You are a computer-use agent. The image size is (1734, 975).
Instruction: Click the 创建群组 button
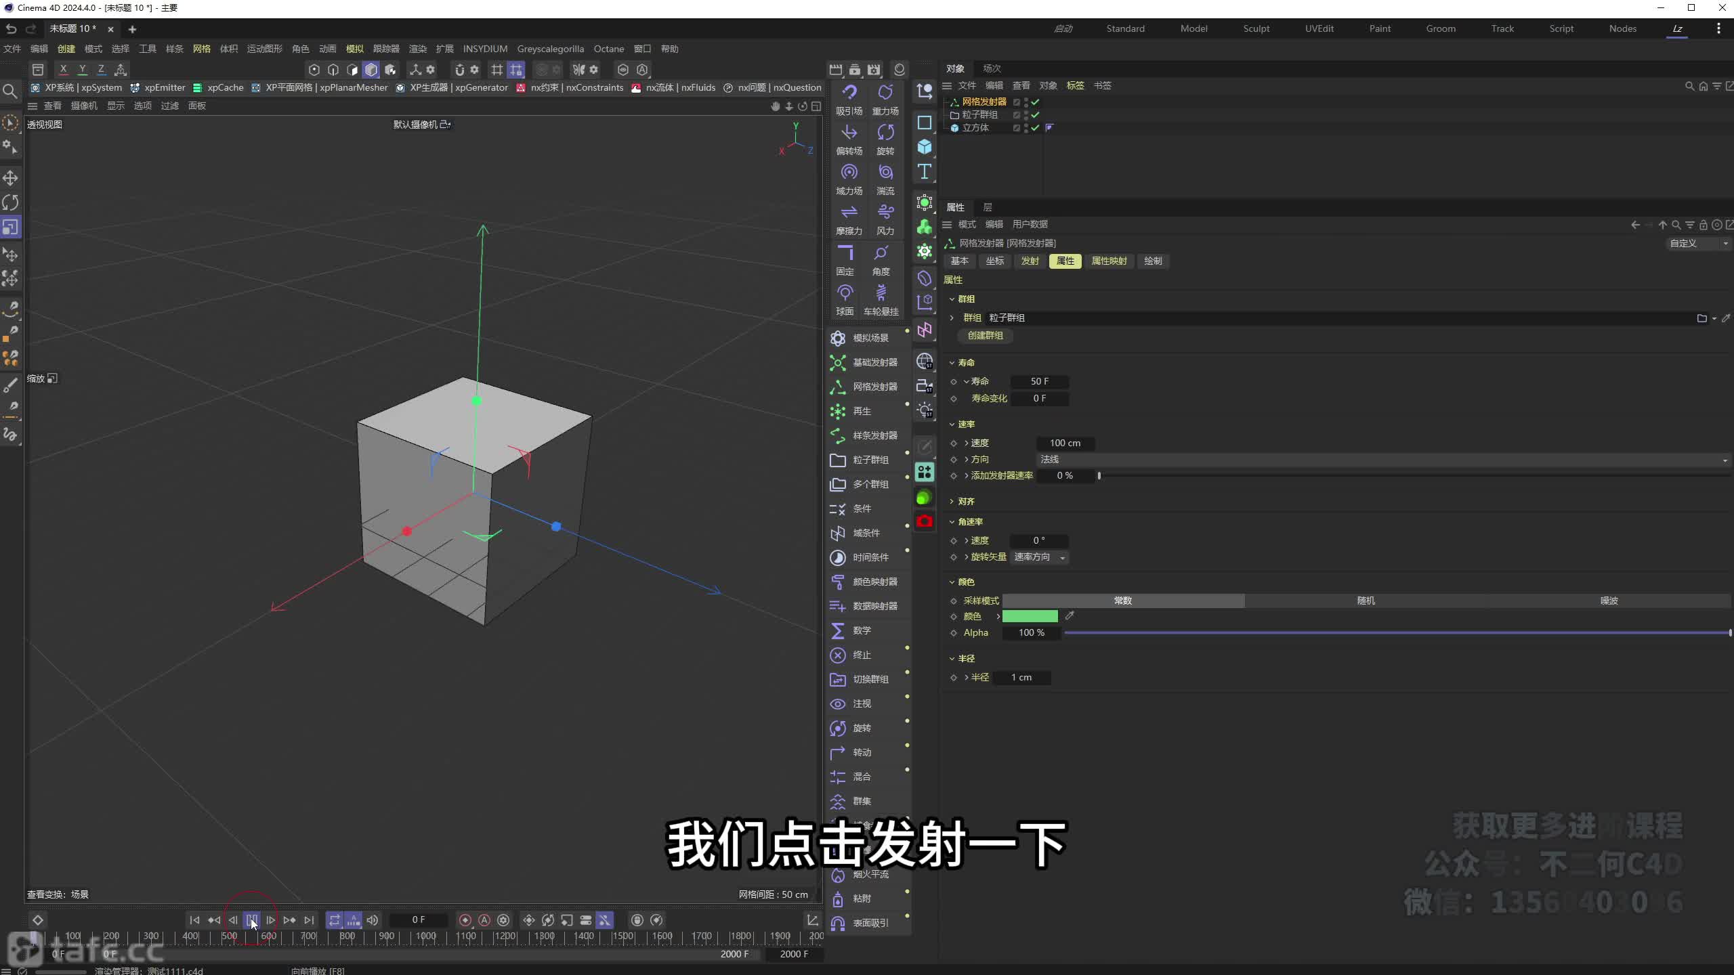(x=985, y=335)
